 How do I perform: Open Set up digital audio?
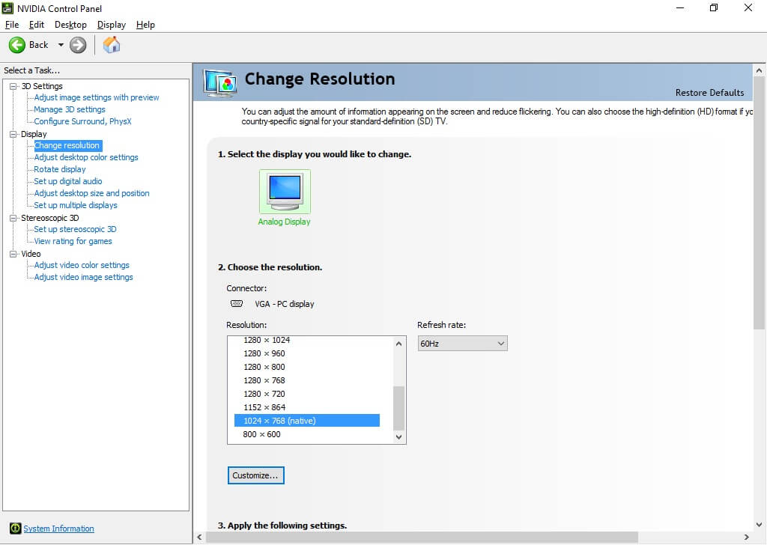[68, 181]
